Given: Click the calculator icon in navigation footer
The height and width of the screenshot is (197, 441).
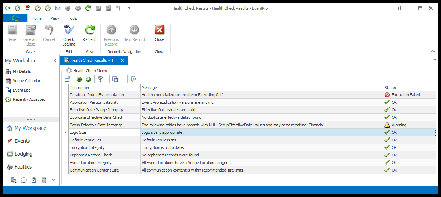Looking at the screenshot, I should point(44,180).
